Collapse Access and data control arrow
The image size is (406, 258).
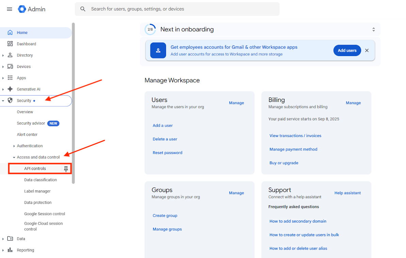tap(14, 157)
